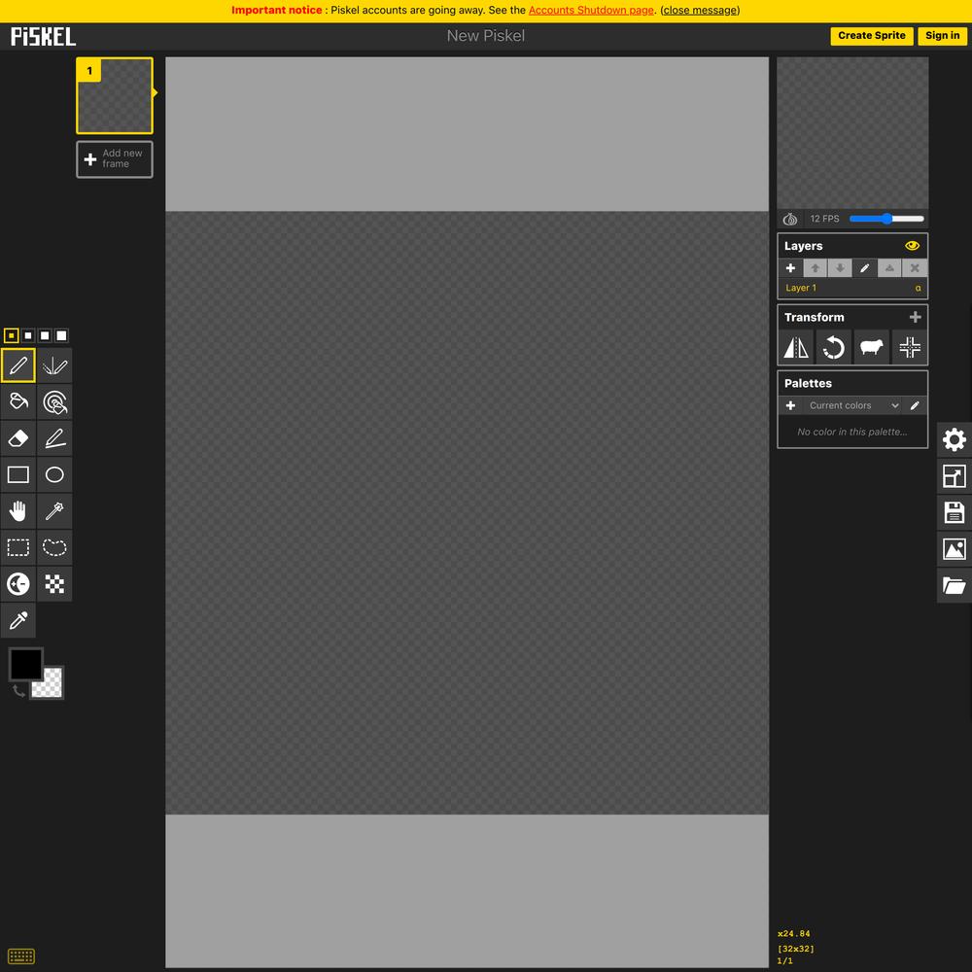
Task: Open the Resize panel
Action: click(x=955, y=476)
